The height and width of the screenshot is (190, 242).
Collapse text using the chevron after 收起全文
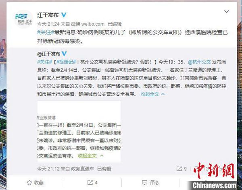pyautogui.click(x=163, y=94)
